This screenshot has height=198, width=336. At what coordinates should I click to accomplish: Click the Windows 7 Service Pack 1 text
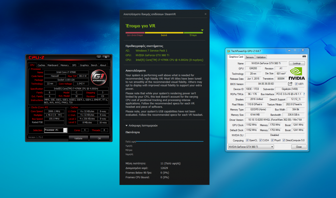tap(151, 51)
